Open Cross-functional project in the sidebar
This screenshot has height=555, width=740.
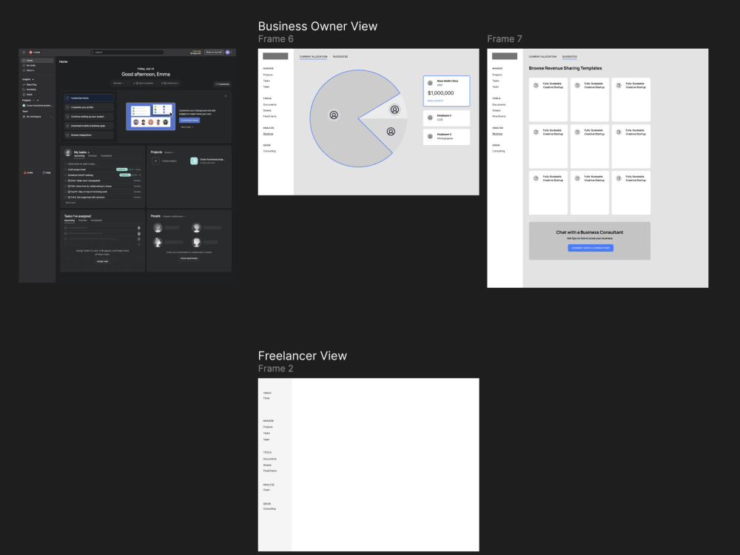(37, 106)
